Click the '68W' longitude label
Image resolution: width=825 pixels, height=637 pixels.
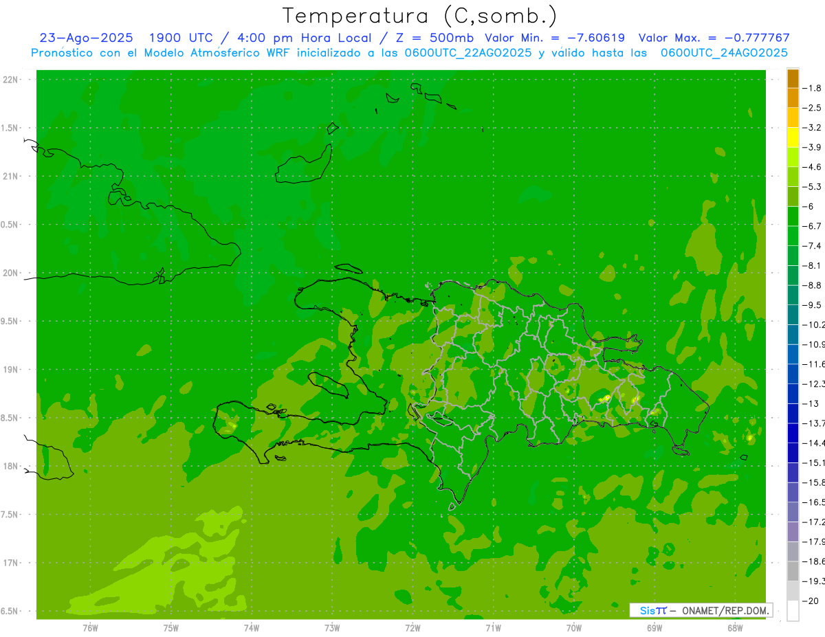coord(734,628)
